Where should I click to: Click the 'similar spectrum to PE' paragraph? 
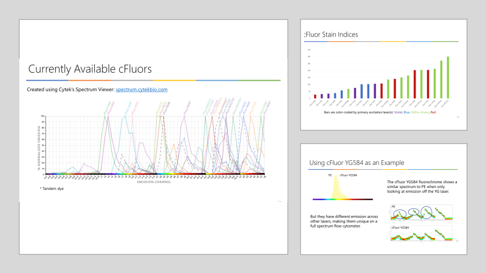(x=422, y=187)
